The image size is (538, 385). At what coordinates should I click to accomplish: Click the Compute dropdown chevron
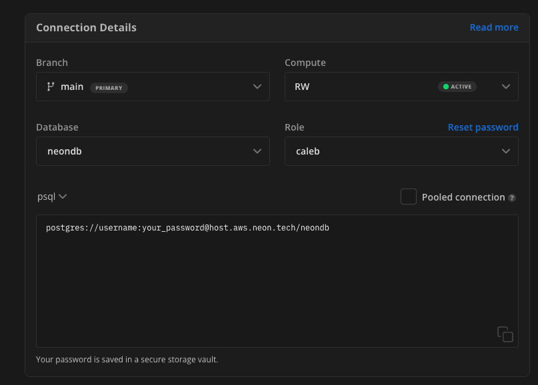point(506,86)
